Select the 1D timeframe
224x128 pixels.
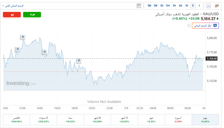coord(162,6)
